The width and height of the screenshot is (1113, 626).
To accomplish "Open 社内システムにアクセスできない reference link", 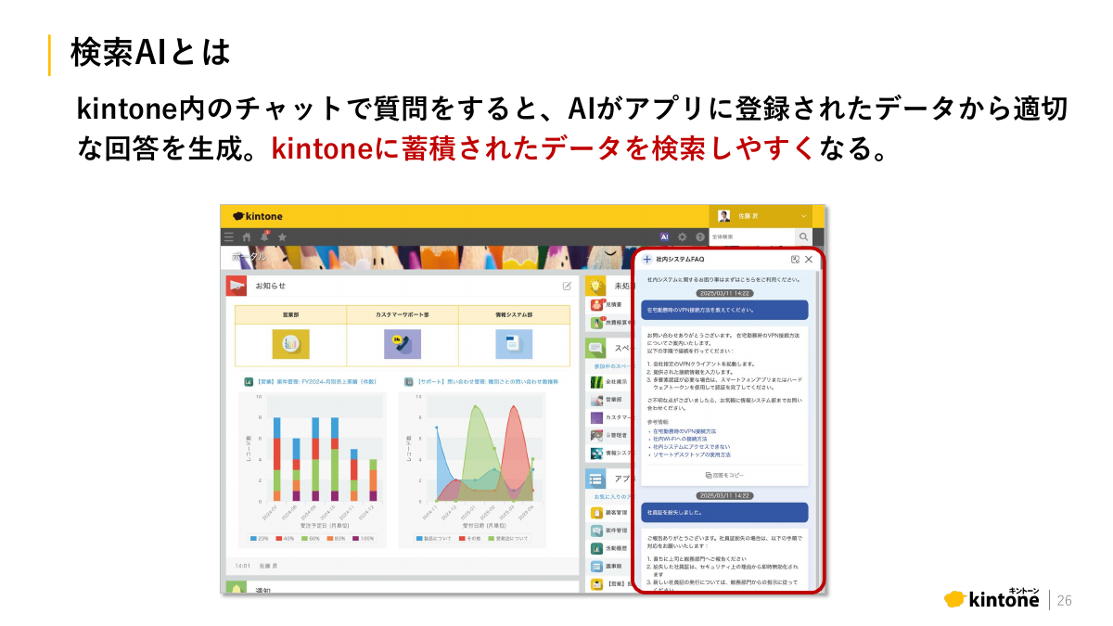I will [x=691, y=447].
